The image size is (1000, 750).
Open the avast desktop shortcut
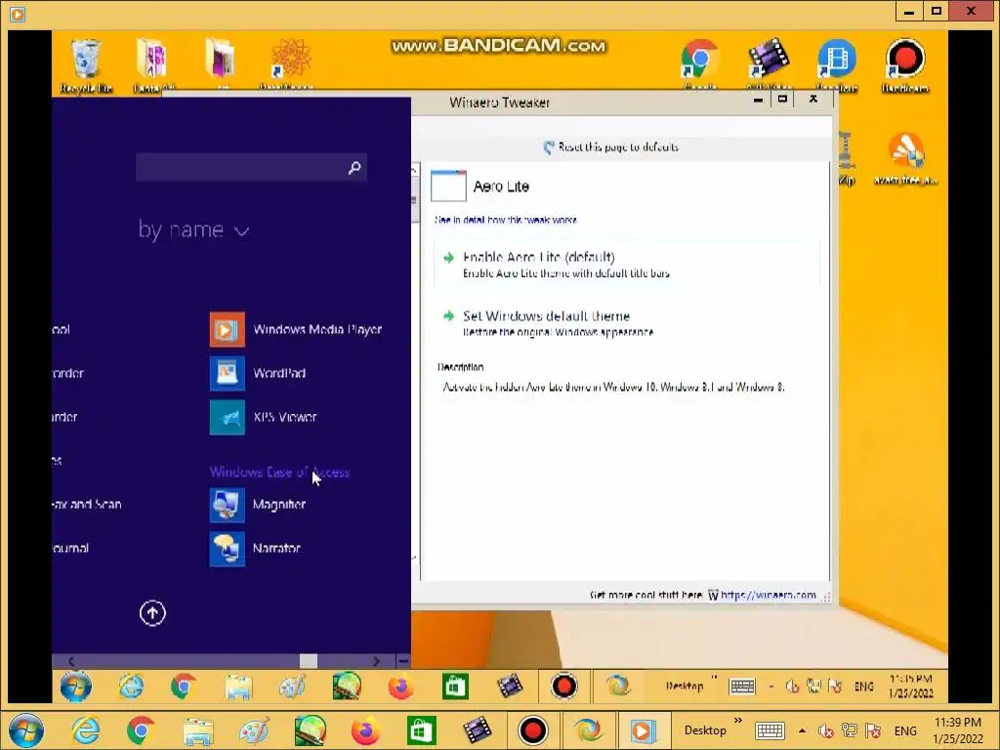905,158
